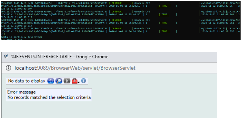
Task: Click the bdb69908 UUID in the terminal output
Action: [26, 20]
